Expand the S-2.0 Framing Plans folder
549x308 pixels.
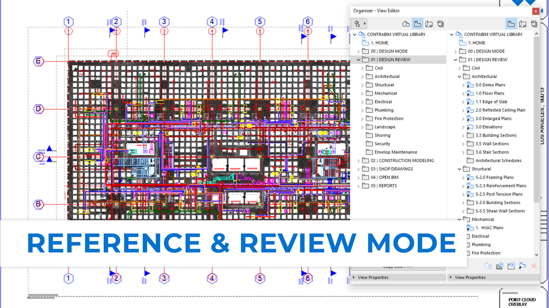pos(463,178)
